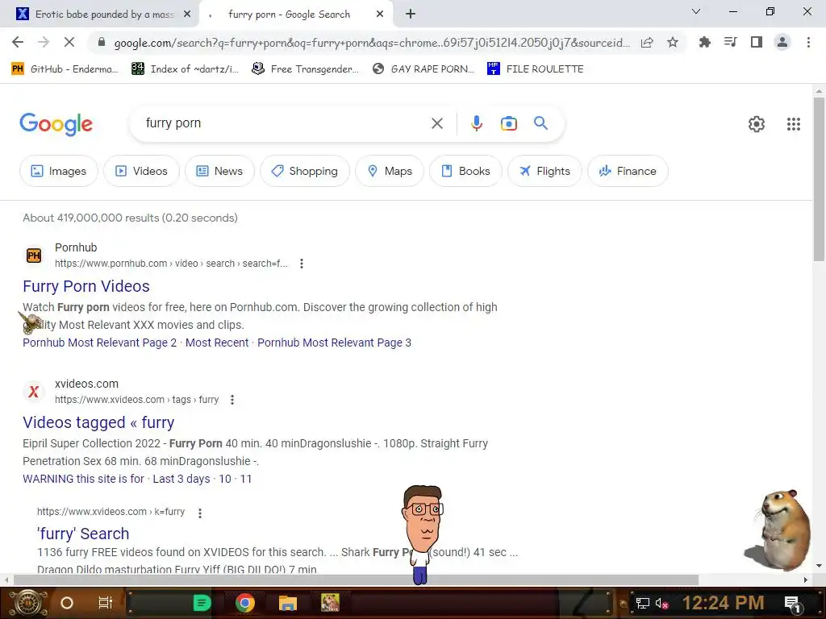The image size is (826, 619).
Task: Open 'WARNING this site is for' sitelink
Action: click(x=83, y=479)
